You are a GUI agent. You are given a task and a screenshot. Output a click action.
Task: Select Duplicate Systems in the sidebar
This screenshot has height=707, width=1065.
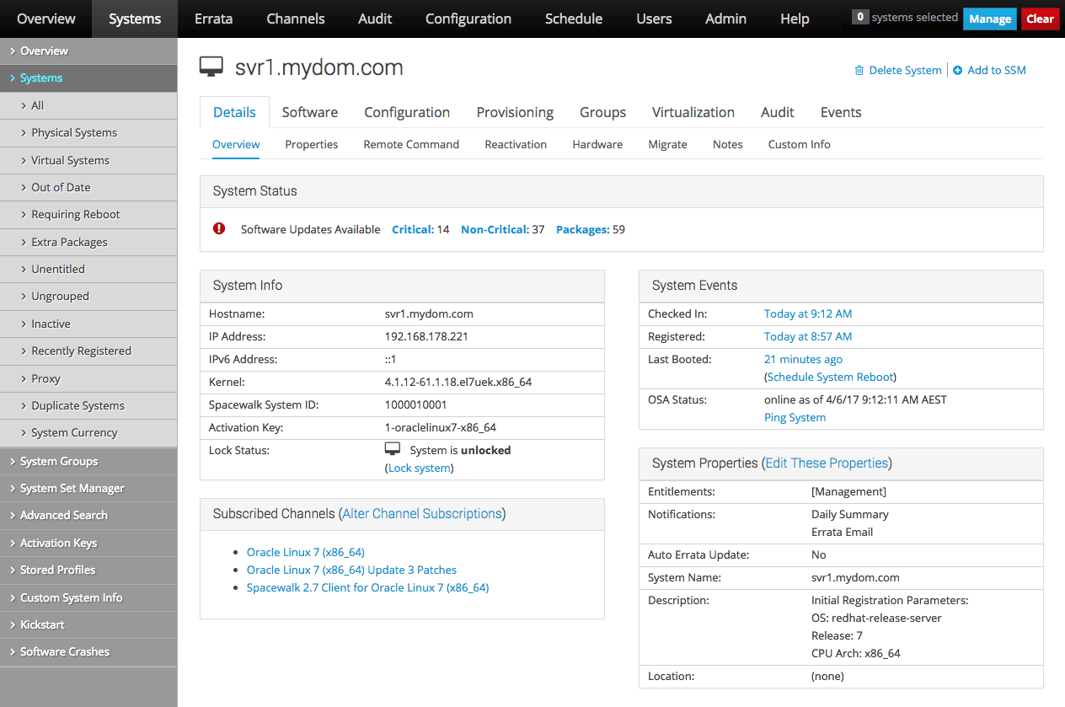pos(88,405)
